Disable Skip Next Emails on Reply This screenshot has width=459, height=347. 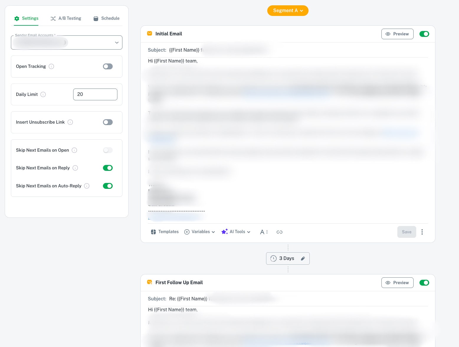tap(108, 168)
